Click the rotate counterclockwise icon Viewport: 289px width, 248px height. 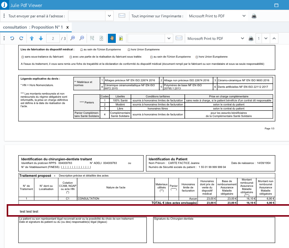[x=12, y=38]
